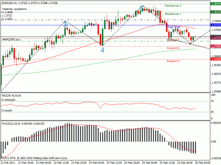Click the red 1.36568 price tag

tap(216, 59)
